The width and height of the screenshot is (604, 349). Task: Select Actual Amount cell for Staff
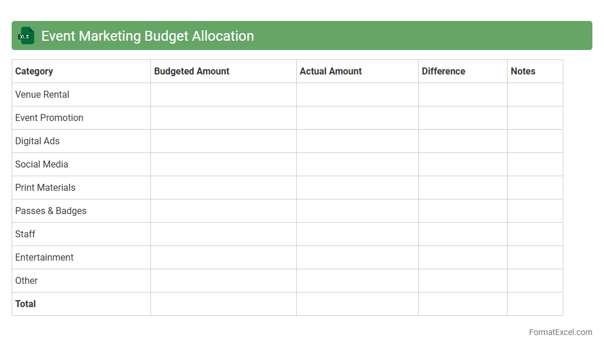pyautogui.click(x=357, y=234)
